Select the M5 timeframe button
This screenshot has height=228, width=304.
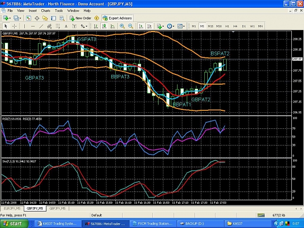[202, 26]
